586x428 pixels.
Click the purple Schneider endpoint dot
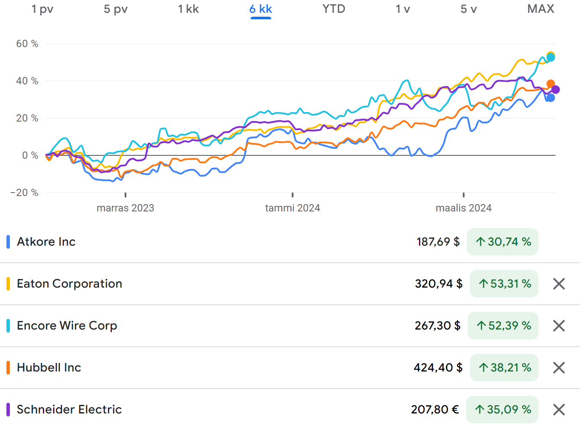556,89
